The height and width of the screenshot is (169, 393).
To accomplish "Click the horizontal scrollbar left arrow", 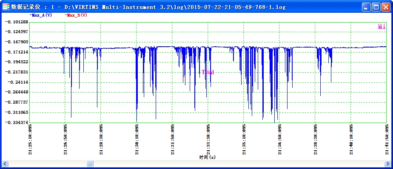I will click(5, 164).
